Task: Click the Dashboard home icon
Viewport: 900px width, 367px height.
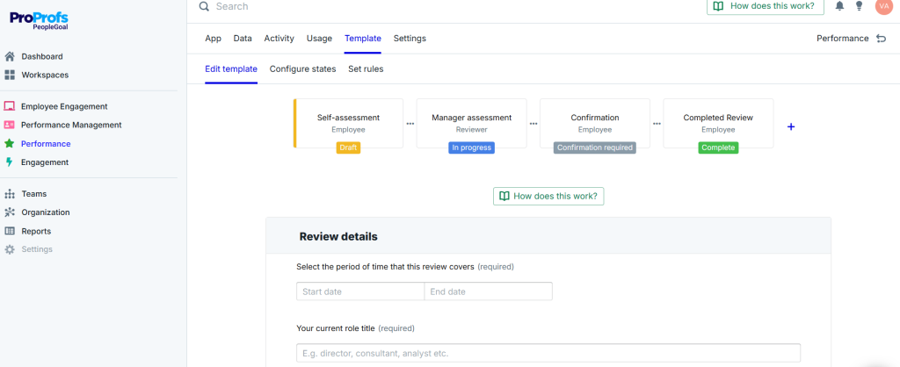Action: (x=10, y=57)
